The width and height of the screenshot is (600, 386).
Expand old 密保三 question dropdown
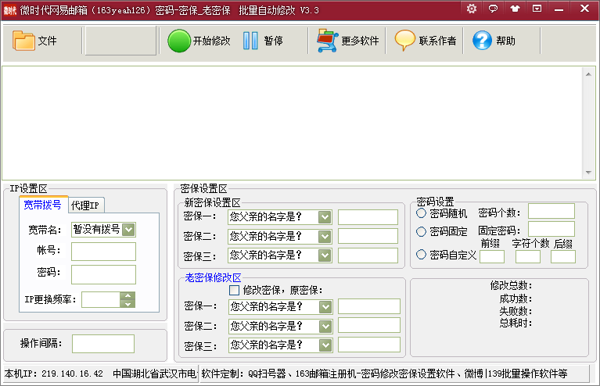[325, 345]
